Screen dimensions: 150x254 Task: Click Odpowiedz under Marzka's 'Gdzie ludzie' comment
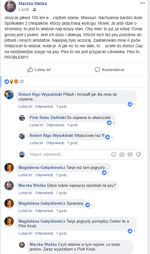44,193
